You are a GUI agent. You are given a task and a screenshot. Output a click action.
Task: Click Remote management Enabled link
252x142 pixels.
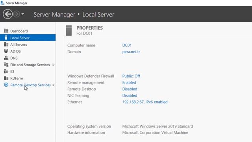[129, 82]
